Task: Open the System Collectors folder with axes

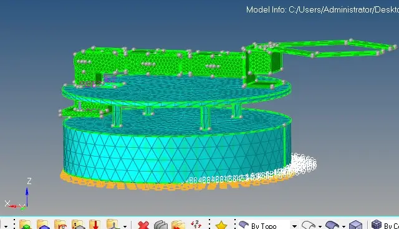Action: pyautogui.click(x=113, y=225)
